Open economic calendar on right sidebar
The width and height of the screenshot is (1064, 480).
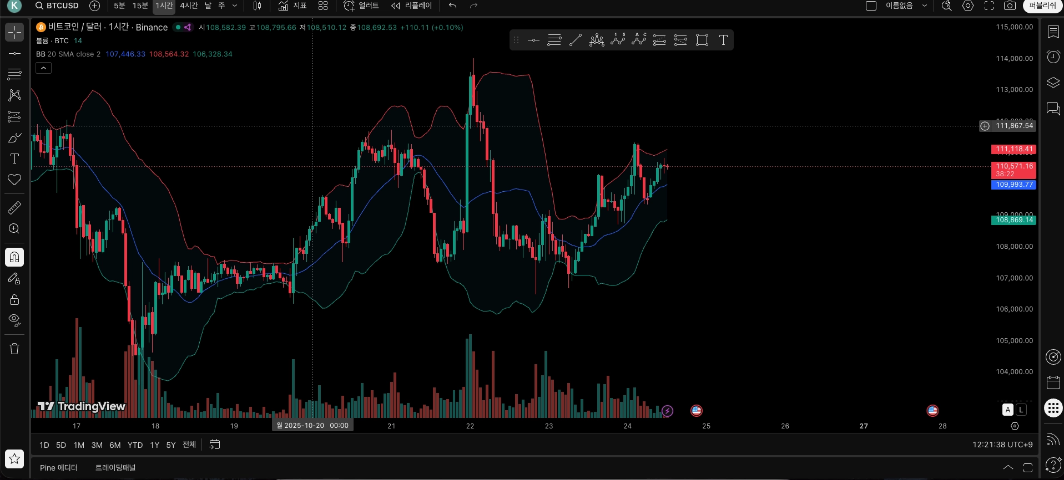(x=1053, y=382)
